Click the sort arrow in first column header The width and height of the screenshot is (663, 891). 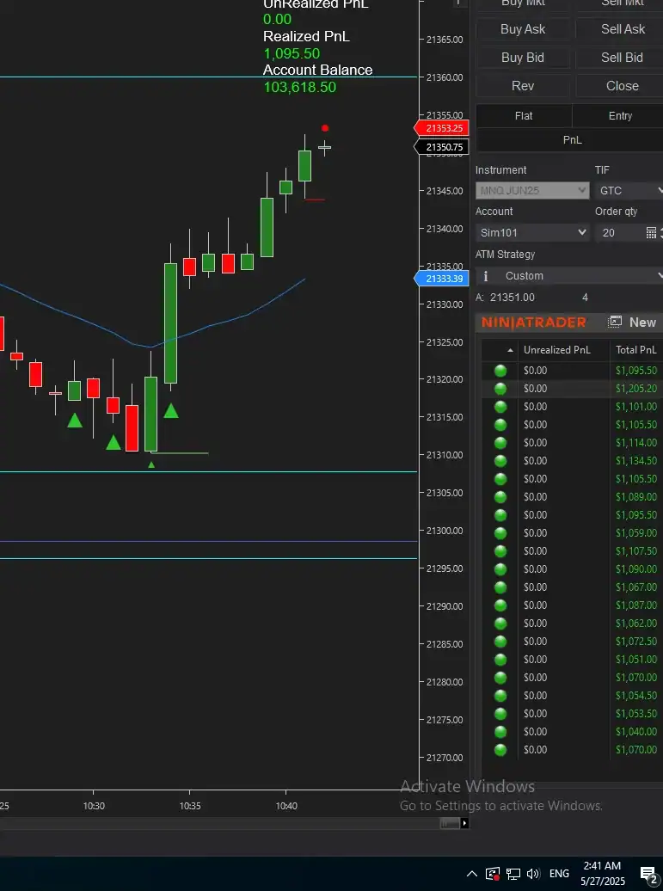point(511,351)
